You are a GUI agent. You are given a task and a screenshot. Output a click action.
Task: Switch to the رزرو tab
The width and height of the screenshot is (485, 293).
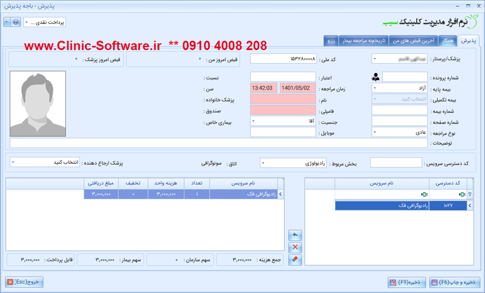click(331, 41)
